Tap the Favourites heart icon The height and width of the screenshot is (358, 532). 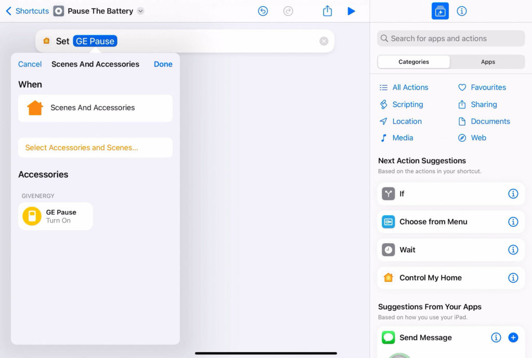462,87
